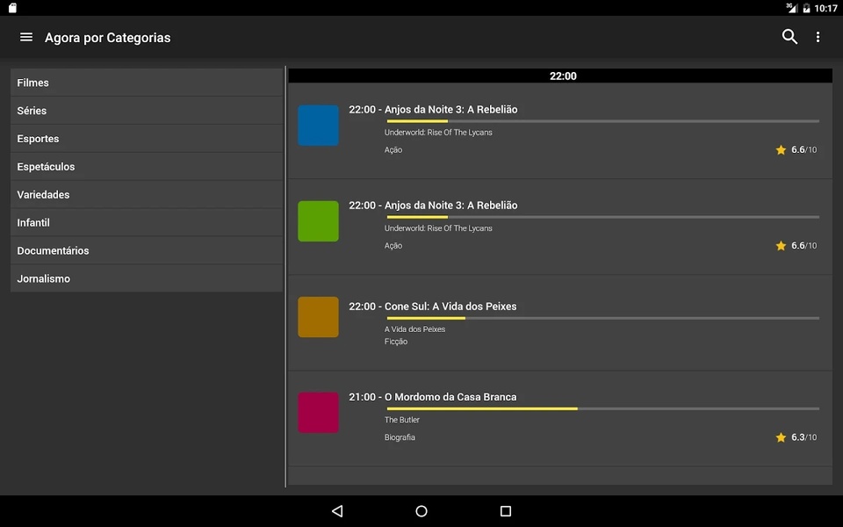The width and height of the screenshot is (843, 527).
Task: Click progress bar under Cone Sul: A Vida dos Peixes
Action: point(602,318)
